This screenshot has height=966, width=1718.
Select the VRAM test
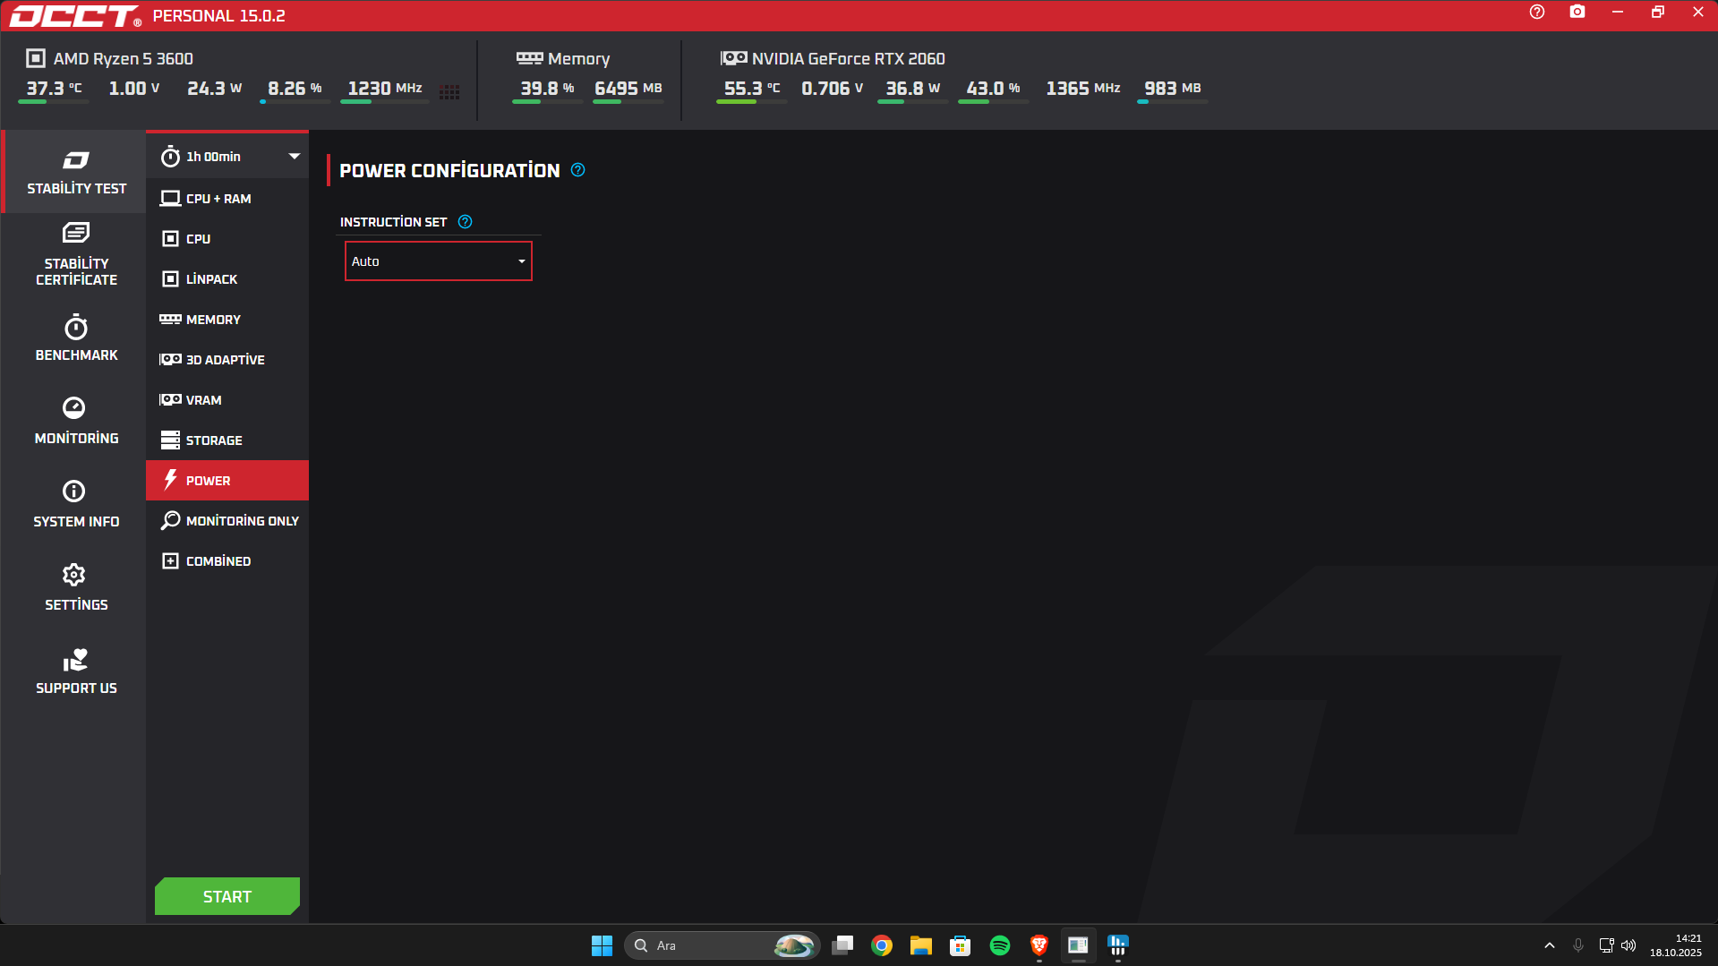[228, 400]
